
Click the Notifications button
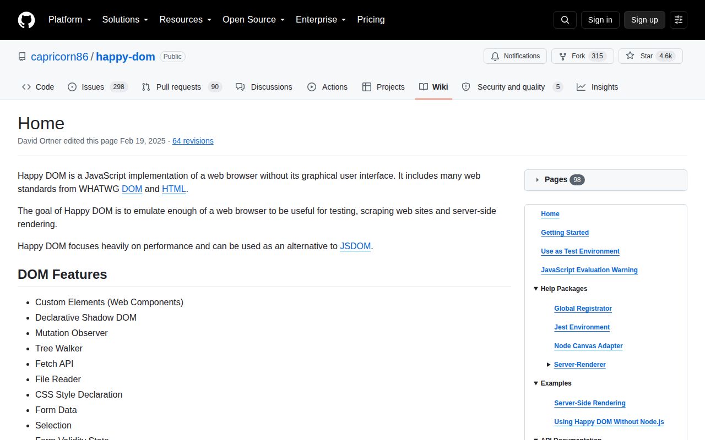tap(516, 56)
